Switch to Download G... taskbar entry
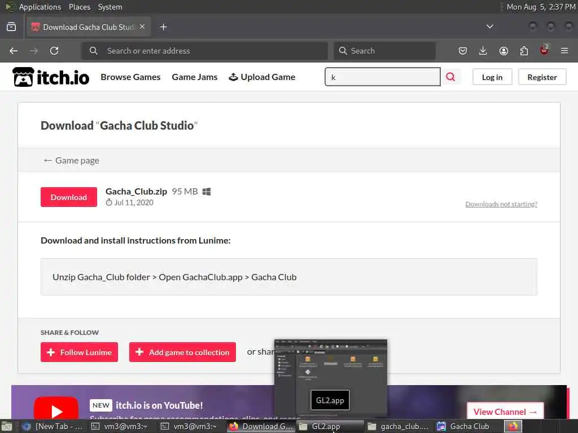Screen dimensions: 578x433 point(261,426)
